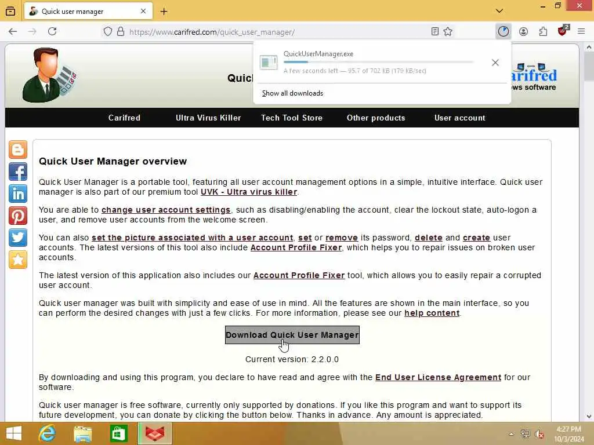Open change user account settings link
The width and height of the screenshot is (594, 445).
click(x=166, y=210)
